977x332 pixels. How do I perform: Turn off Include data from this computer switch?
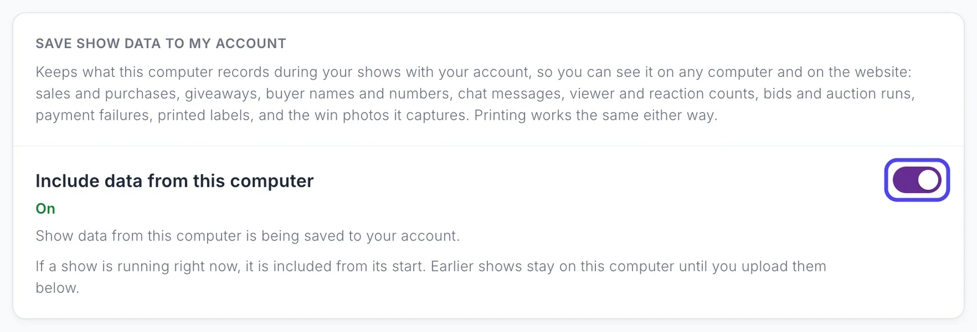(x=917, y=180)
